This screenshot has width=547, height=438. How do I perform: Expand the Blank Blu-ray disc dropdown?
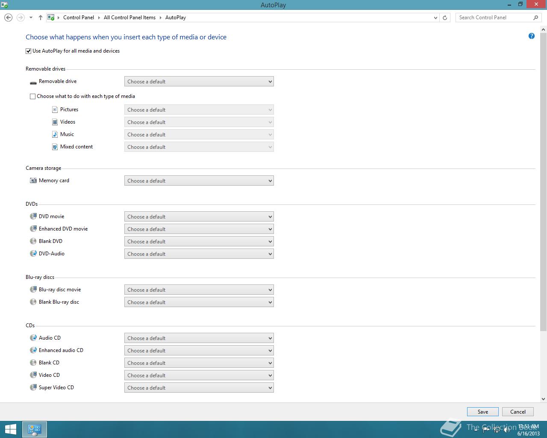coord(199,302)
